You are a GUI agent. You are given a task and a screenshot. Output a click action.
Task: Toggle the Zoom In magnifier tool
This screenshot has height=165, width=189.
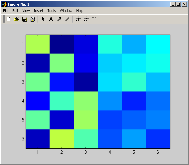[78, 19]
